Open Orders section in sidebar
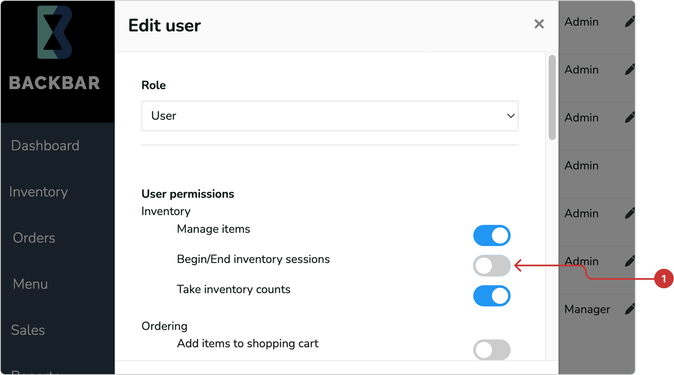The width and height of the screenshot is (674, 375). click(x=34, y=238)
